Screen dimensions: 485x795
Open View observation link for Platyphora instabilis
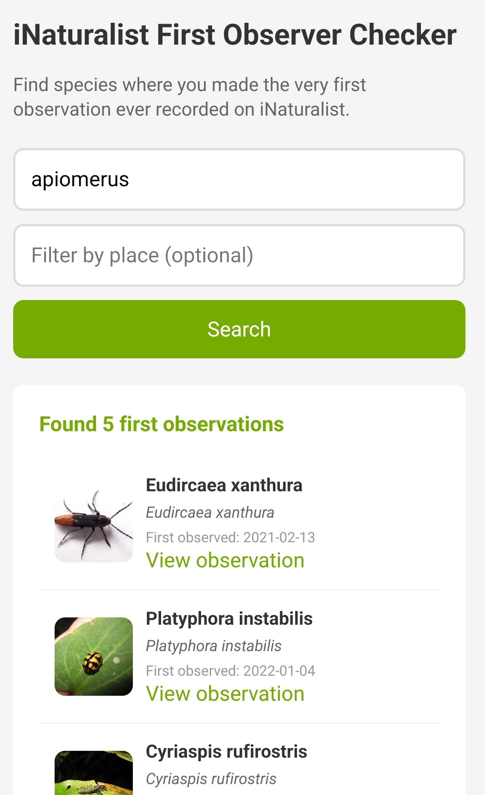click(225, 694)
